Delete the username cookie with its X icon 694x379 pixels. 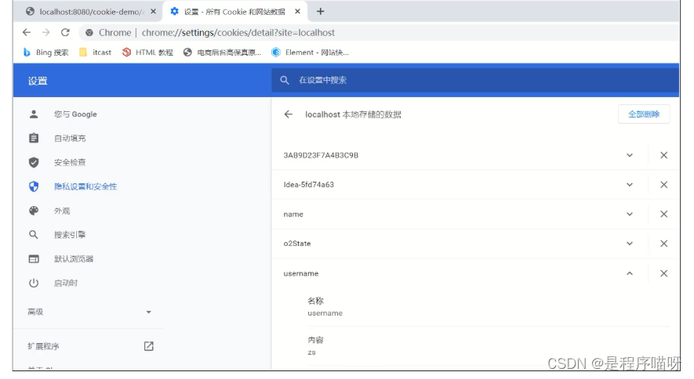click(663, 273)
